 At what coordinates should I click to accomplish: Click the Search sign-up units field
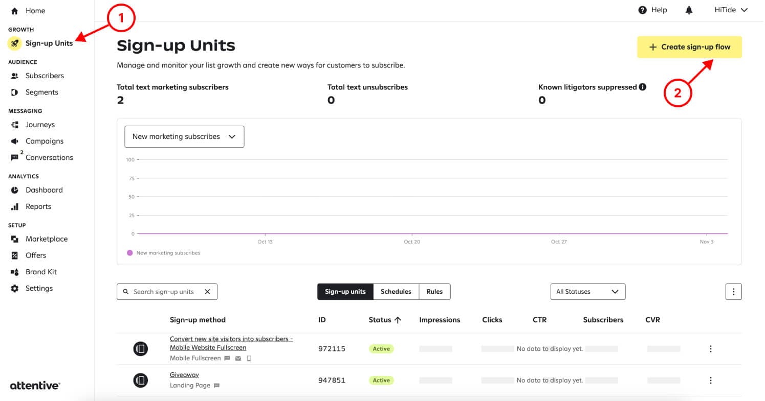(x=164, y=292)
